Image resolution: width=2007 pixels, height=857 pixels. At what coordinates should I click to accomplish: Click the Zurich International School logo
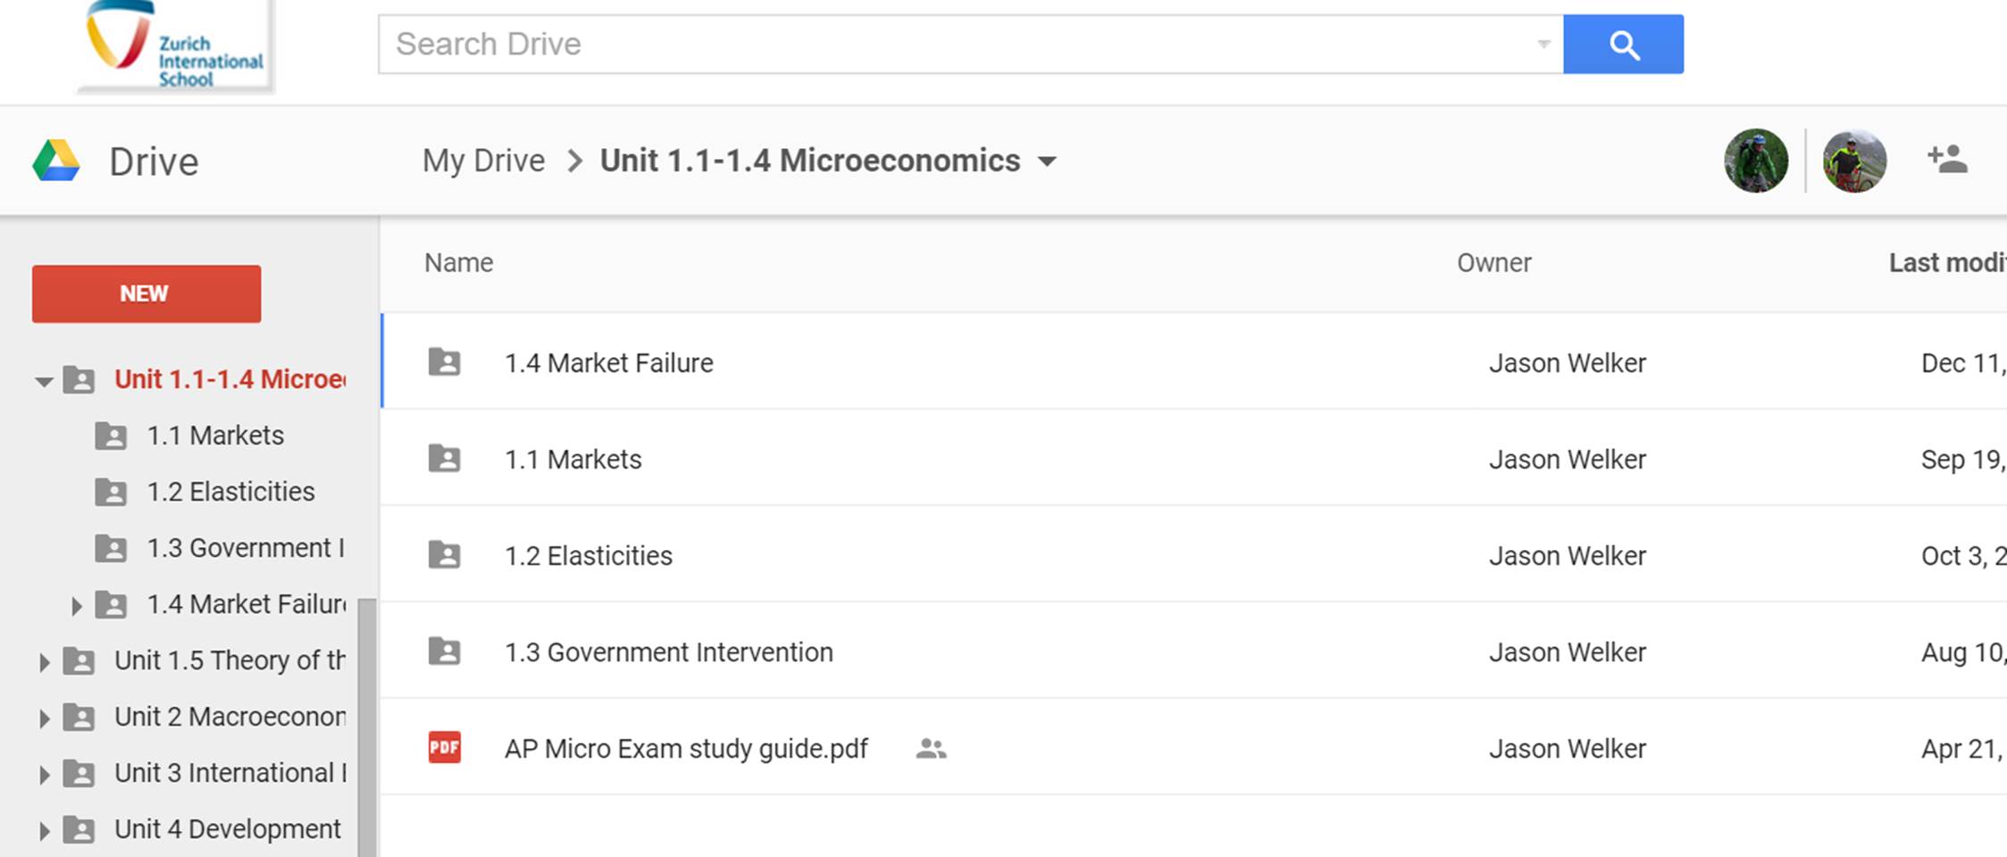pyautogui.click(x=176, y=46)
